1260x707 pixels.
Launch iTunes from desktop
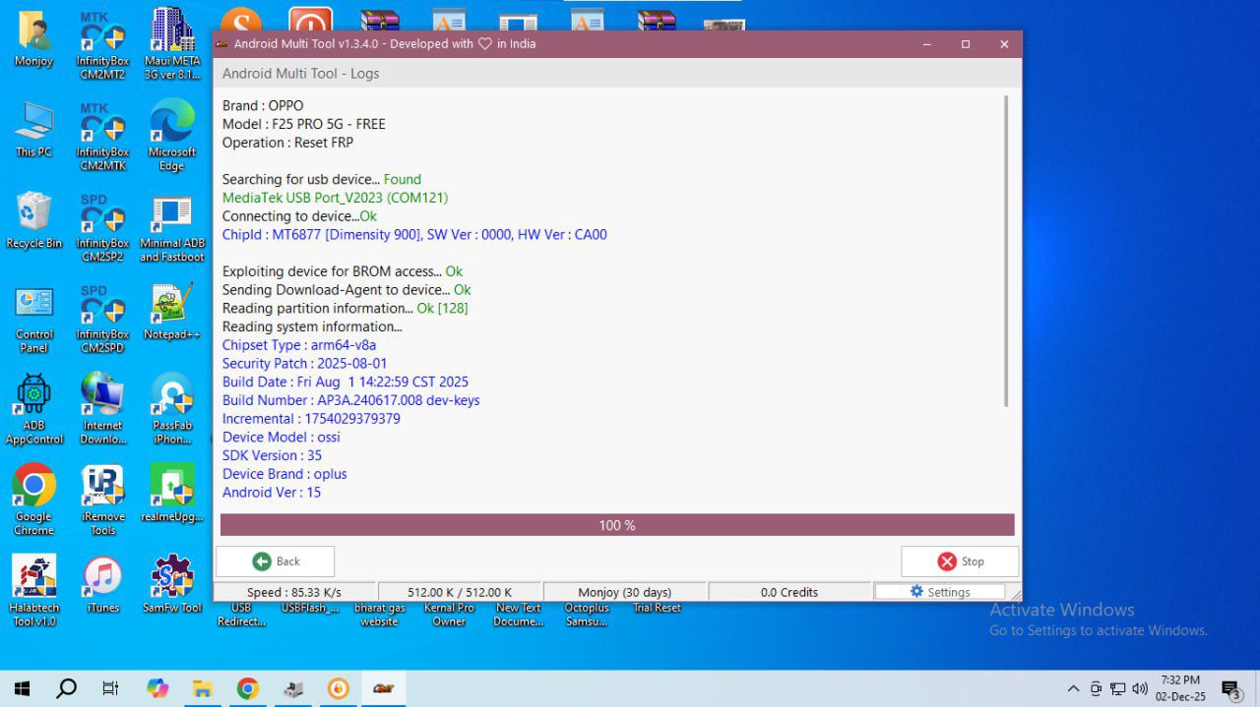click(x=102, y=585)
